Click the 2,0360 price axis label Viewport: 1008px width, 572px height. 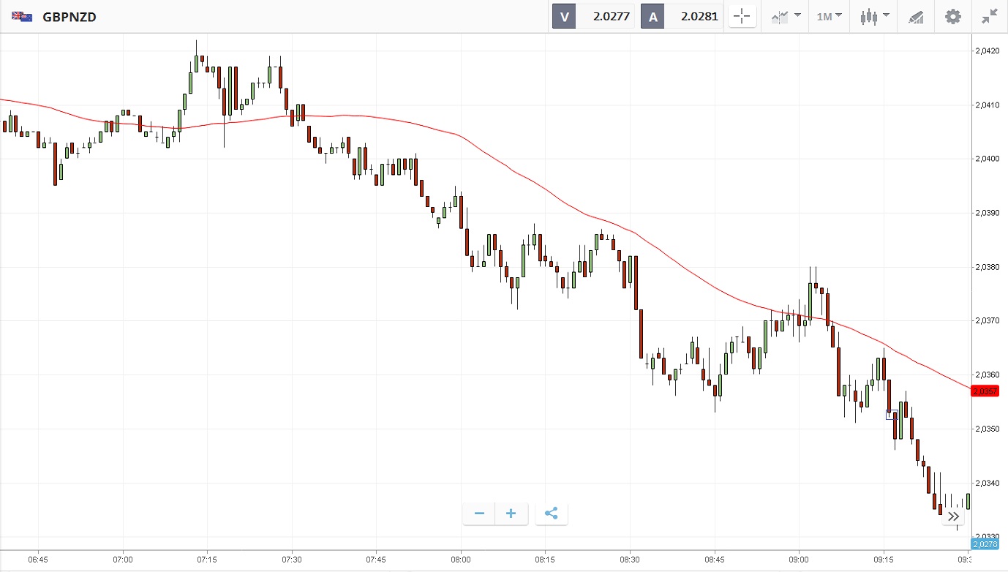point(987,375)
